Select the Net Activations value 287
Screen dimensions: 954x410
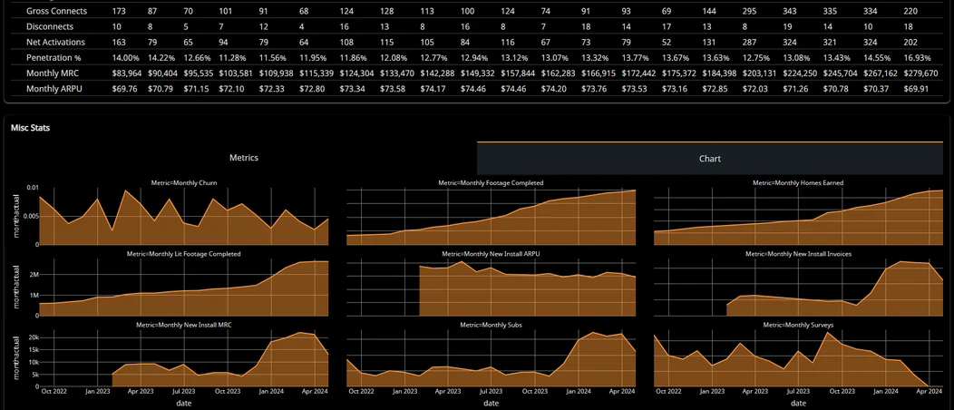[x=750, y=42]
